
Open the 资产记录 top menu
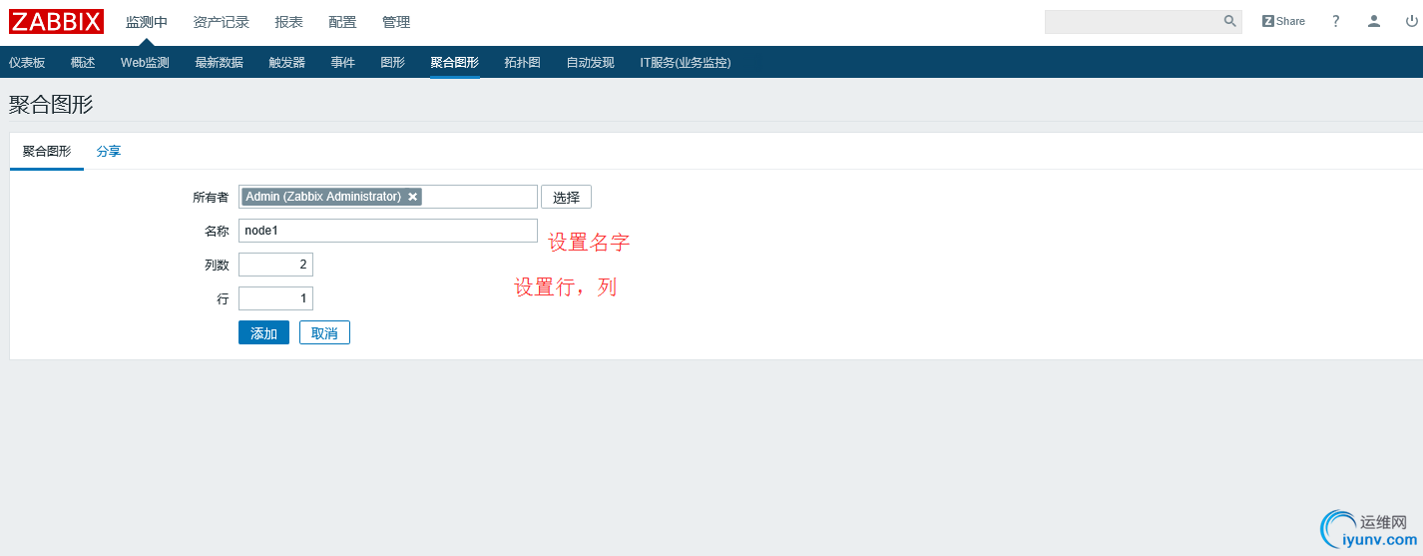coord(222,22)
